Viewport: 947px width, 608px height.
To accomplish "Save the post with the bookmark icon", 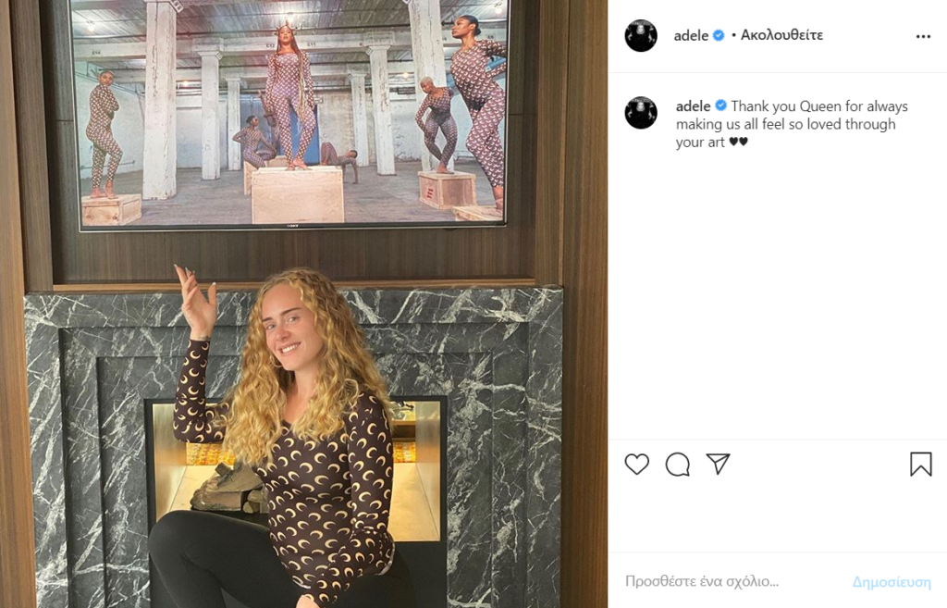I will pos(921,465).
